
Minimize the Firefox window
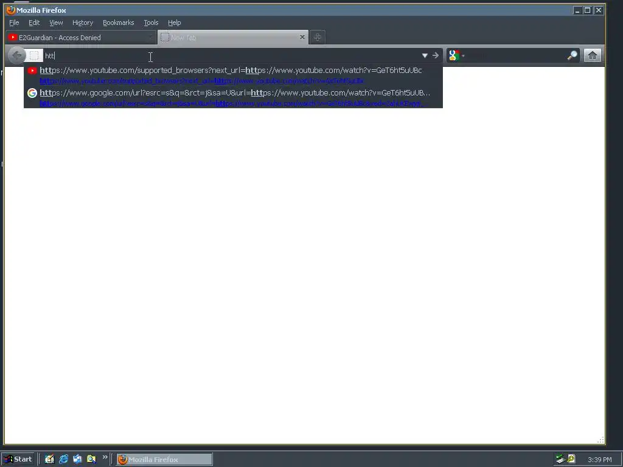coord(577,10)
